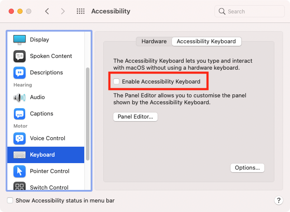Switch to the Hardware tab
The width and height of the screenshot is (290, 212).
[154, 42]
